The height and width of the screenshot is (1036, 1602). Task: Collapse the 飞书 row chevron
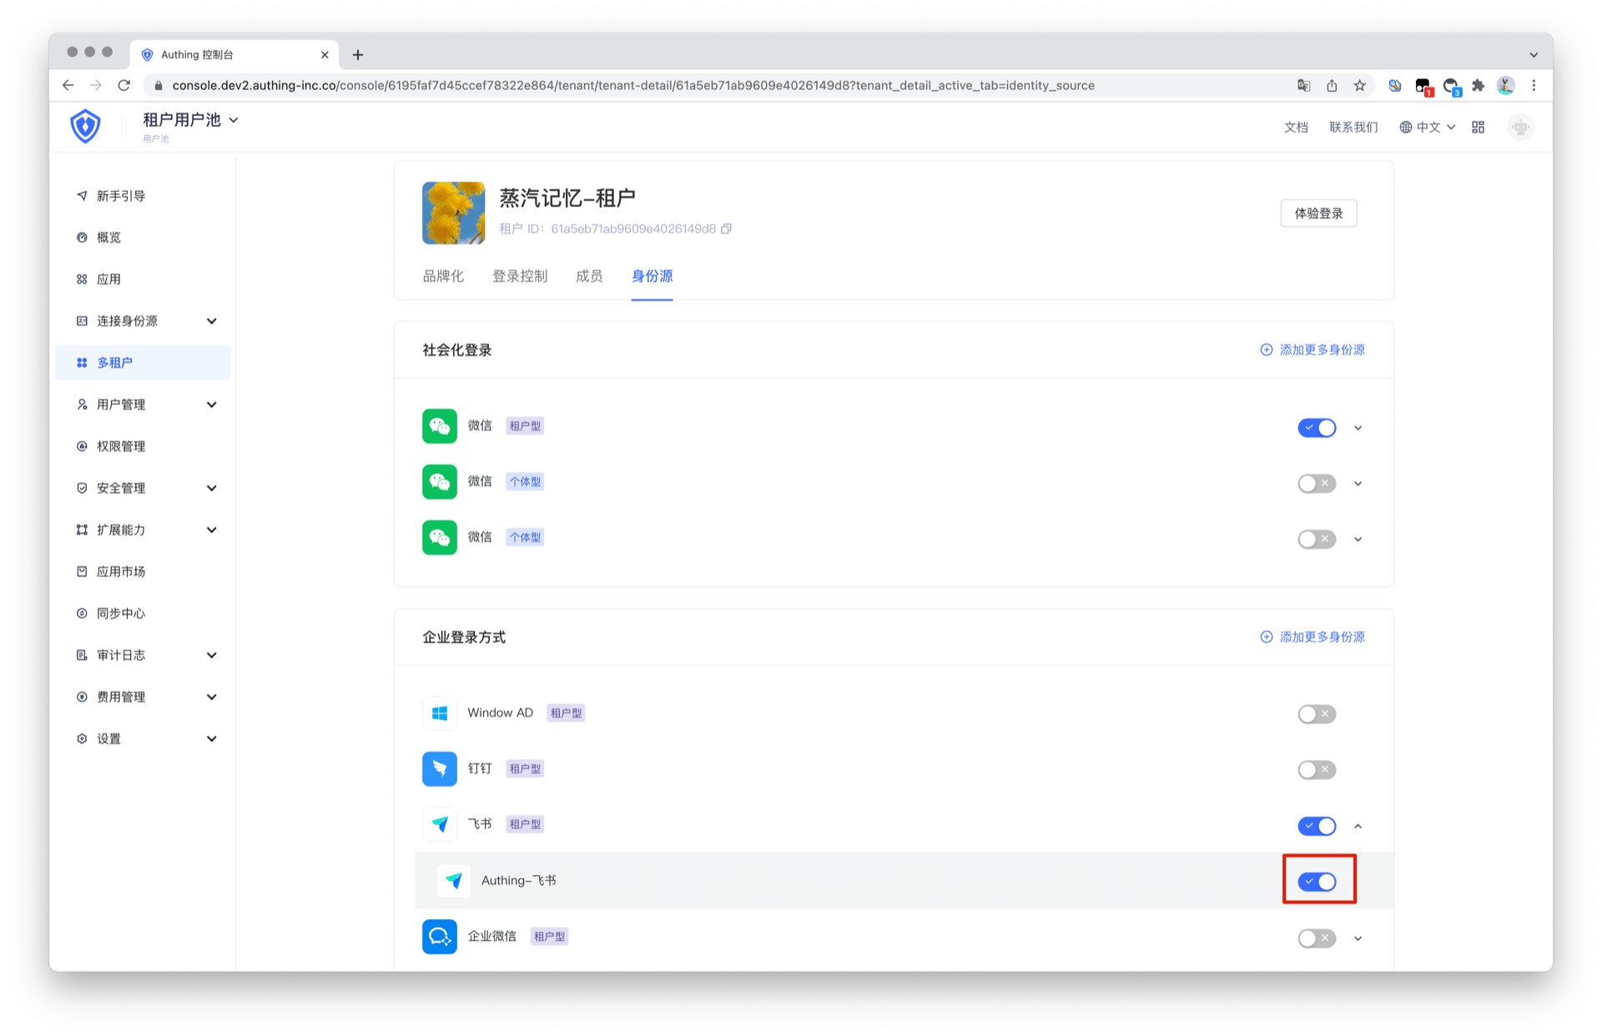tap(1358, 826)
